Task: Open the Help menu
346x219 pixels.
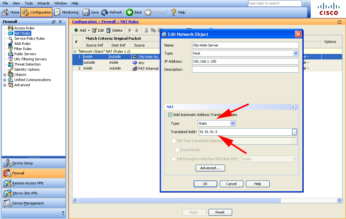Action: (75, 3)
